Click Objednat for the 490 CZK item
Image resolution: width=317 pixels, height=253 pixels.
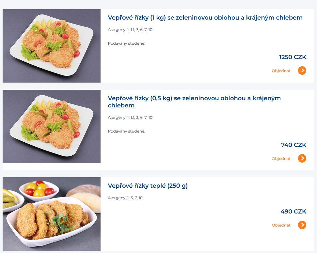click(281, 225)
